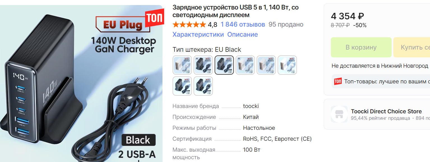Open the Топ-товары recommendations banner
This screenshot has width=430, height=162.
(381, 81)
